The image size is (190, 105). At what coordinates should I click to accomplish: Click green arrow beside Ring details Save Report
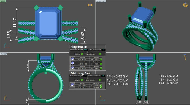click(x=100, y=54)
